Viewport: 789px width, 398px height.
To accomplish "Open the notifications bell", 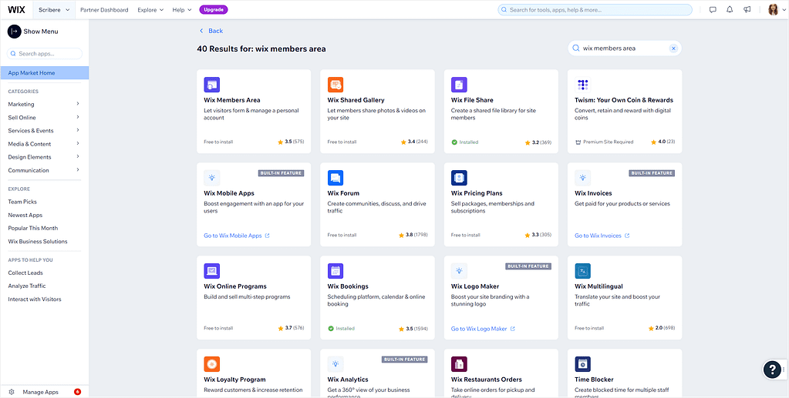I will [x=730, y=9].
